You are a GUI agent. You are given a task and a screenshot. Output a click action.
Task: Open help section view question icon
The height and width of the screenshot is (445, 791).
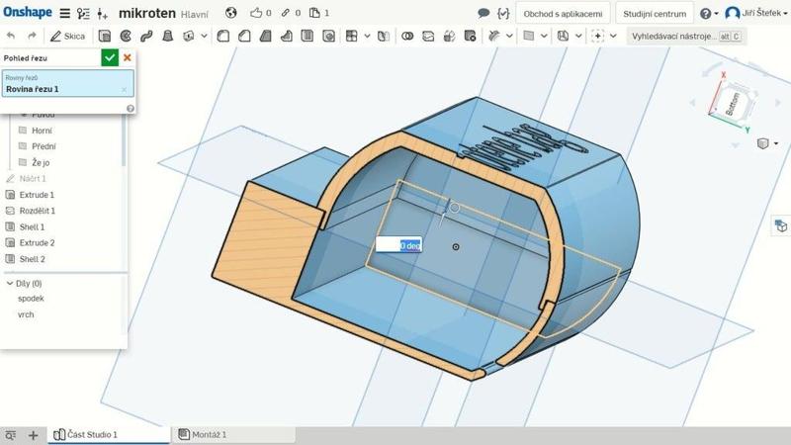(131, 108)
